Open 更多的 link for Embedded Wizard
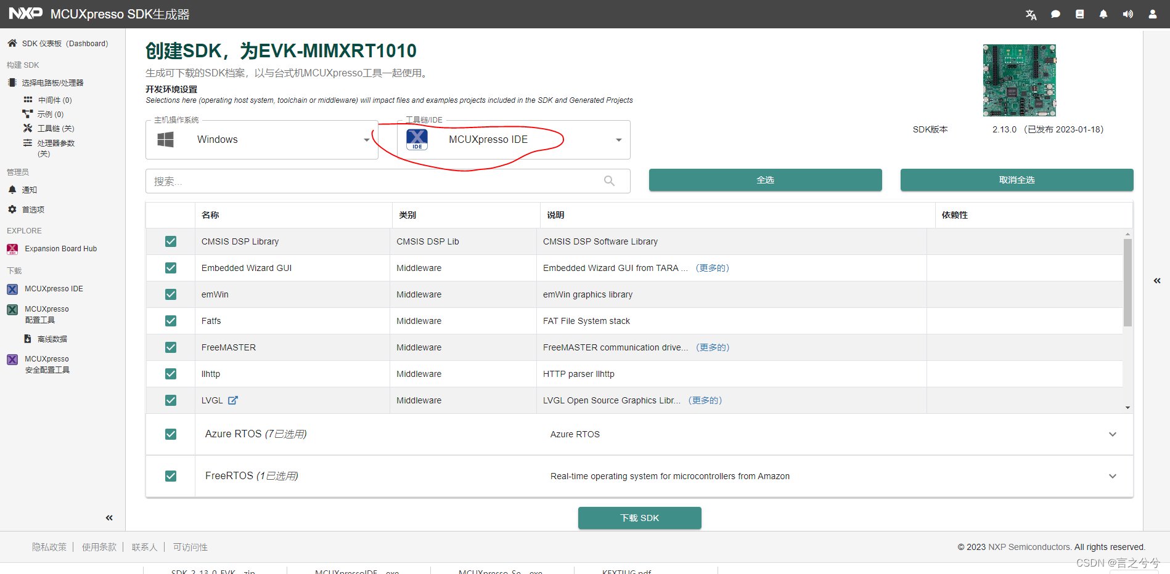This screenshot has width=1170, height=574. pyautogui.click(x=712, y=268)
